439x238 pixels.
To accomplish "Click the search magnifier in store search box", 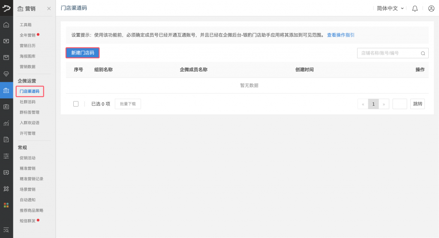I will pos(423,53).
